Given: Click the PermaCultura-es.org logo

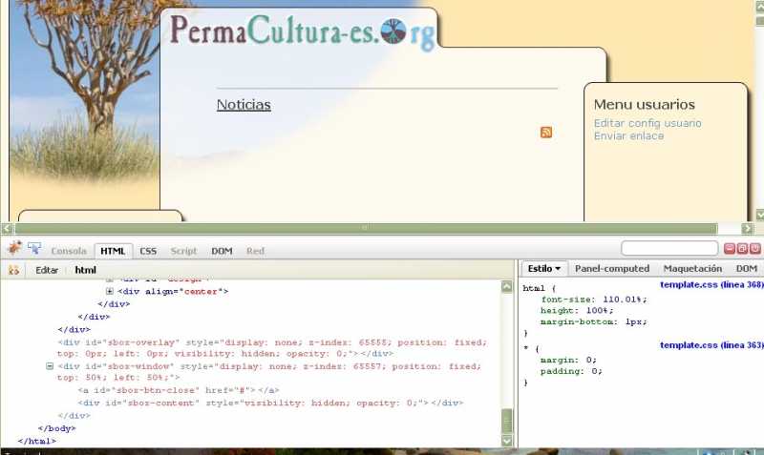Looking at the screenshot, I should coord(302,32).
